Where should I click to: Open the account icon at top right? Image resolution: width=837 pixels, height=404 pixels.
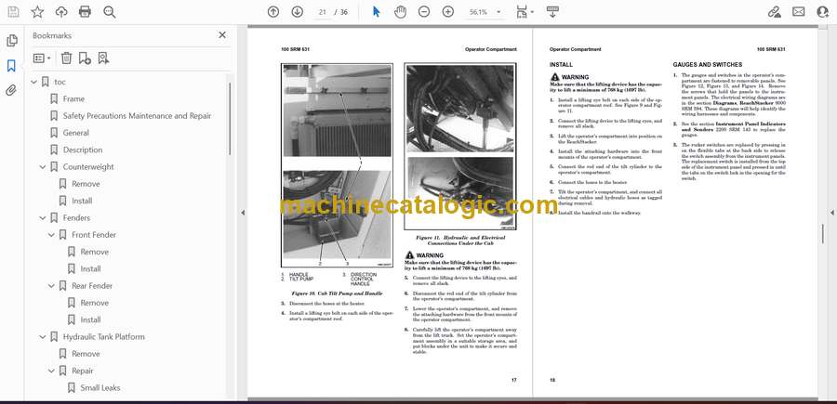(823, 12)
